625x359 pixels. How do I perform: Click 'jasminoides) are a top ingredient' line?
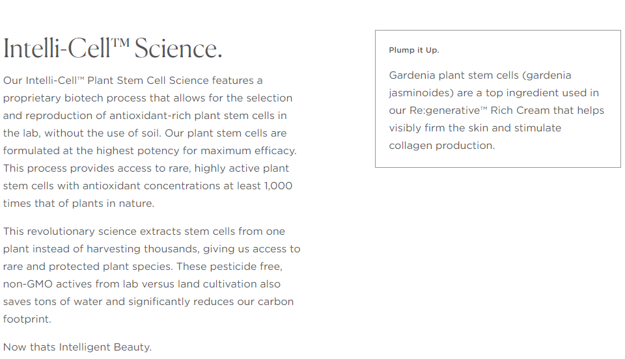coord(494,93)
